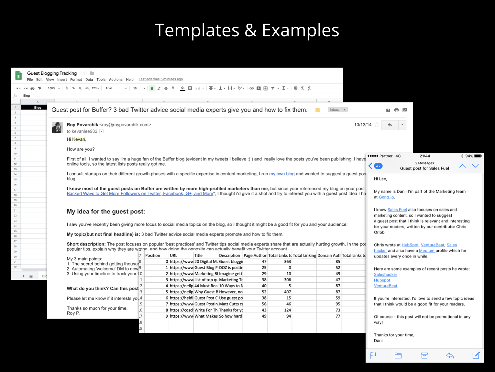495x372 pixels.
Task: Click the undo arrow in Sheets toolbar
Action: coord(18,88)
